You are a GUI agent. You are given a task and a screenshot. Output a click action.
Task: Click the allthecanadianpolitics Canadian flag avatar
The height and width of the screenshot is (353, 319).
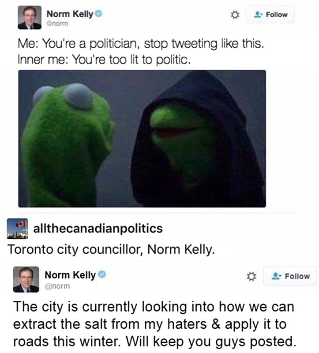tap(17, 229)
